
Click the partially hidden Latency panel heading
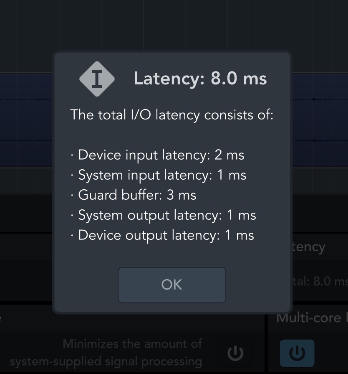pos(309,247)
